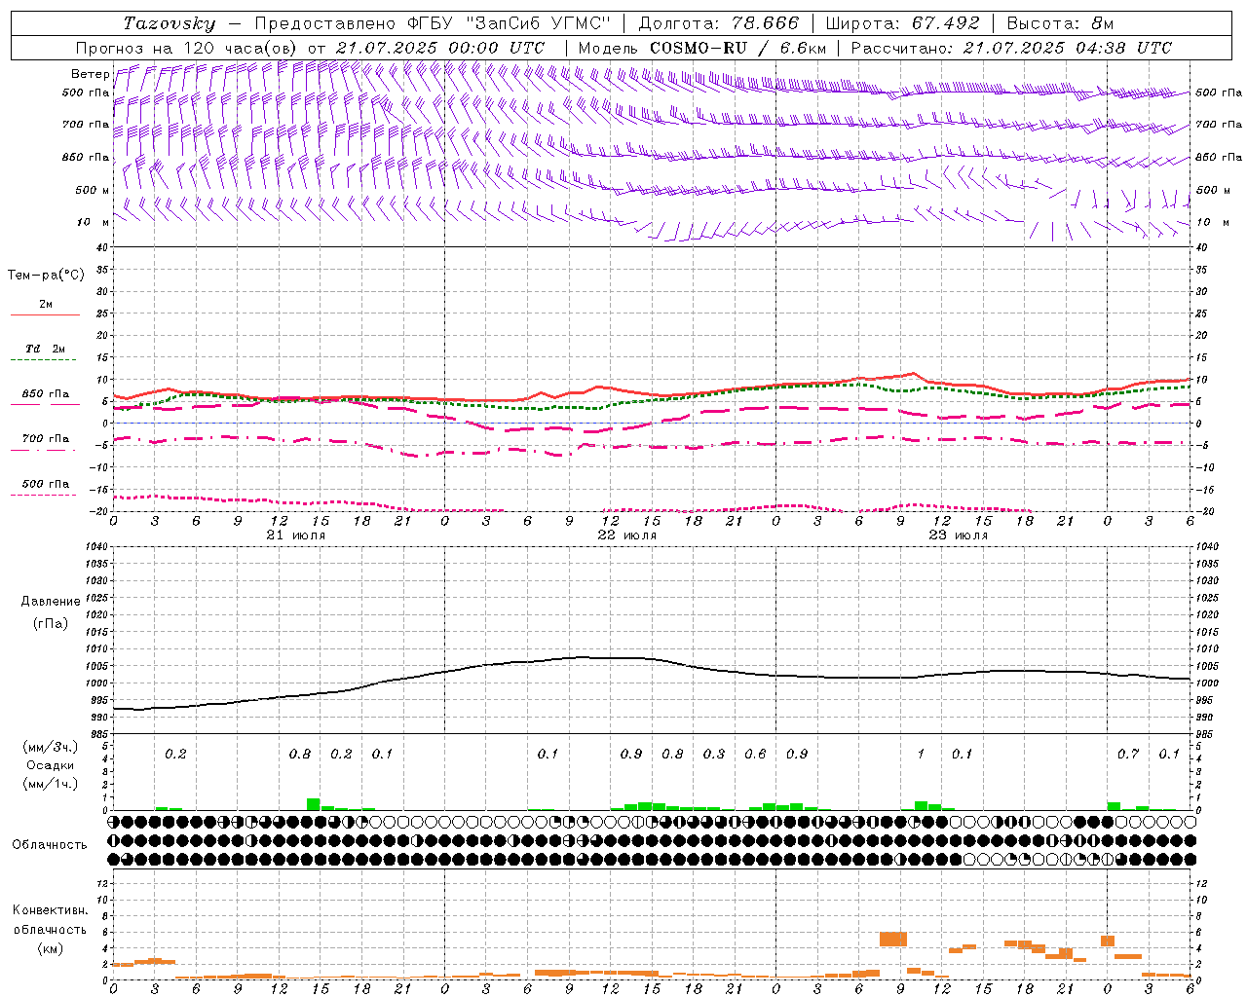This screenshot has width=1247, height=997.
Task: Click the precipitation amount reading 1
Action: [x=921, y=754]
